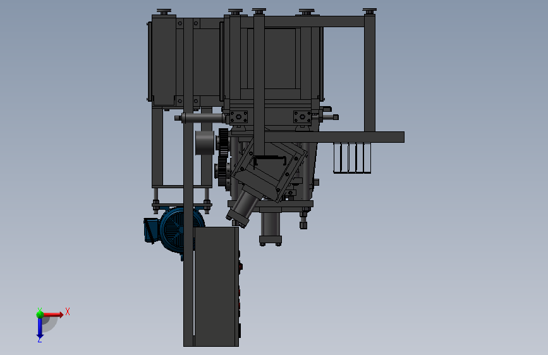
Task: Select the tilted square hopper chute
Action: pyautogui.click(x=269, y=169)
